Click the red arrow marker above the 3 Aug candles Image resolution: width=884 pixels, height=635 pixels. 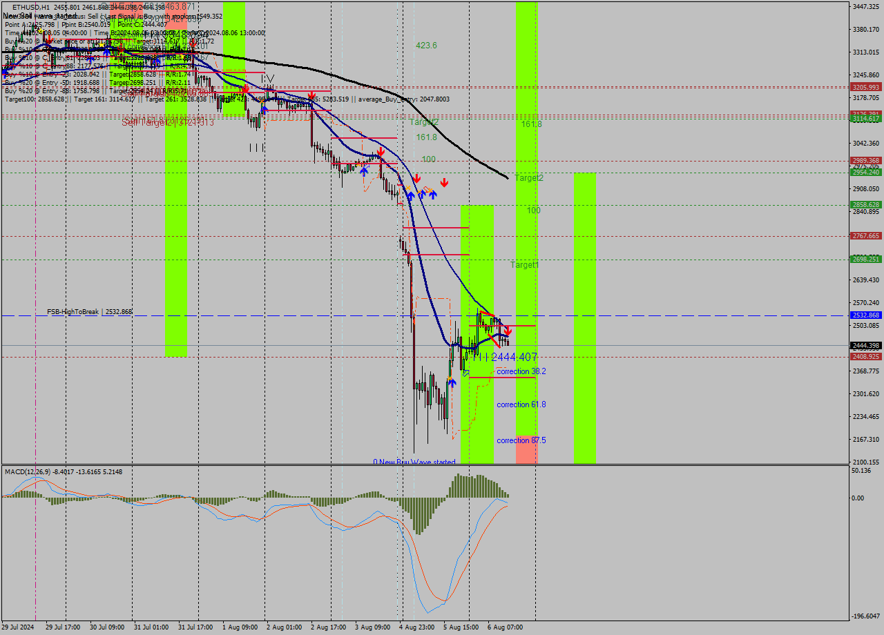point(381,152)
